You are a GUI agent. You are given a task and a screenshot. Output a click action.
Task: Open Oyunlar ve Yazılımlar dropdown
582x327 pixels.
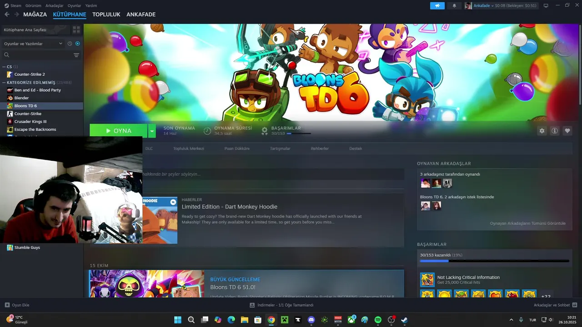[x=33, y=44]
